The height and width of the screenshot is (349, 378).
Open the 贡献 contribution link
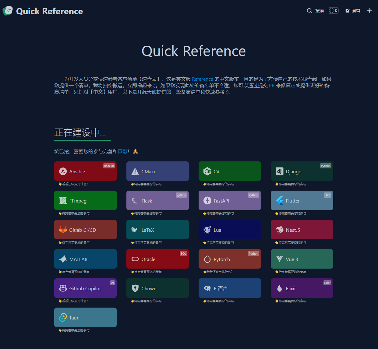coord(122,151)
